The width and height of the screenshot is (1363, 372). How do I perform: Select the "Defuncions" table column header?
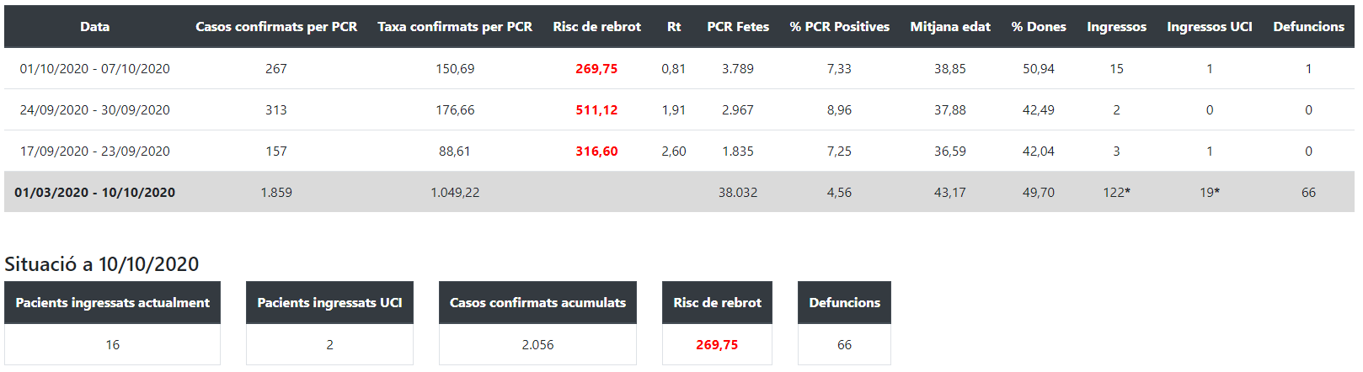click(1308, 27)
